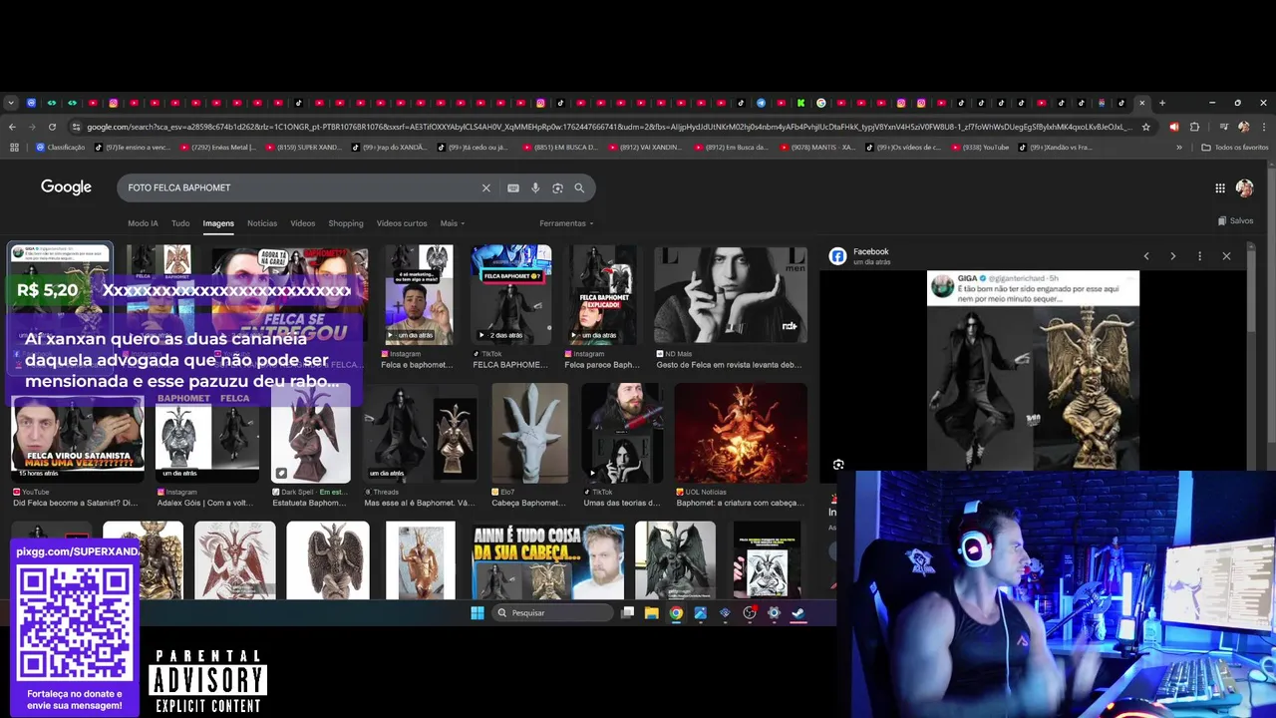Screen dimensions: 1276x718
Task: Go back in Chrome navigation
Action: (x=12, y=127)
